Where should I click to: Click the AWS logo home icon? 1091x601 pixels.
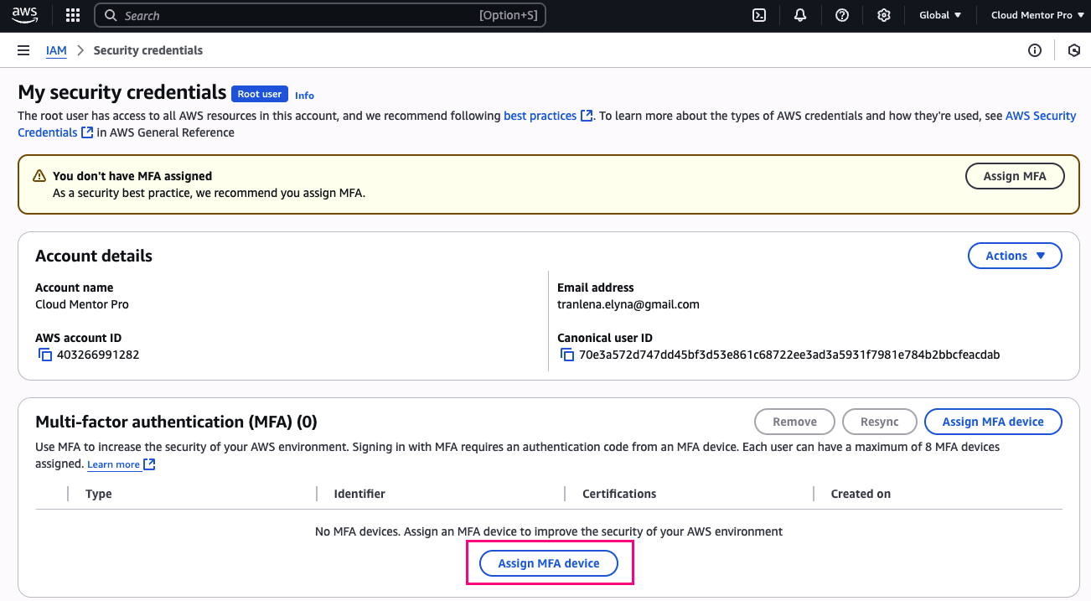[25, 14]
